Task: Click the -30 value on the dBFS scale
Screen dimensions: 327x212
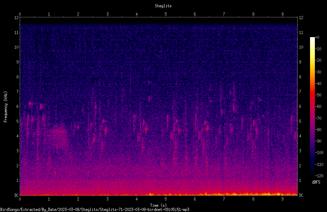Action: click(318, 72)
